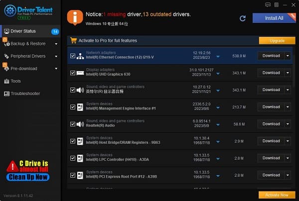
Task: Download the Intel UHD Graphics 630 driver
Action: 271,73
